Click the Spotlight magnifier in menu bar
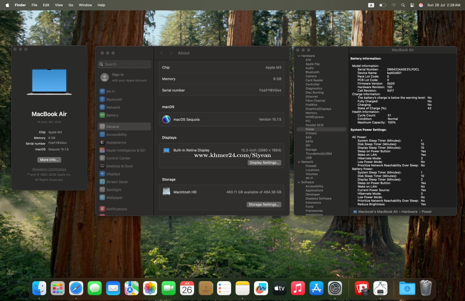The width and height of the screenshot is (465, 301). click(x=403, y=5)
